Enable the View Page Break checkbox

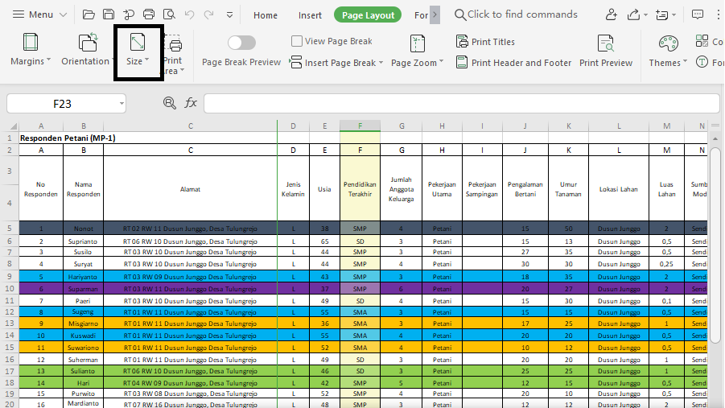297,41
